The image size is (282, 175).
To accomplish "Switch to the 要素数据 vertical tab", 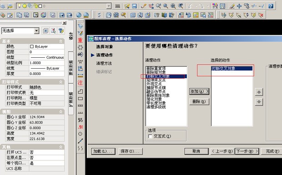I will point(71,68).
